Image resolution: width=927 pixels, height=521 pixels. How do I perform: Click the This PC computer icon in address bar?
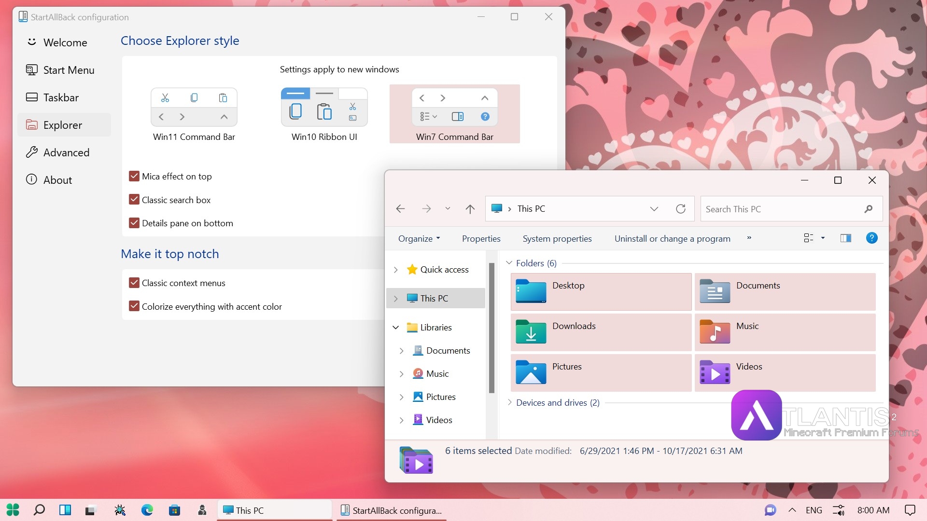point(497,208)
